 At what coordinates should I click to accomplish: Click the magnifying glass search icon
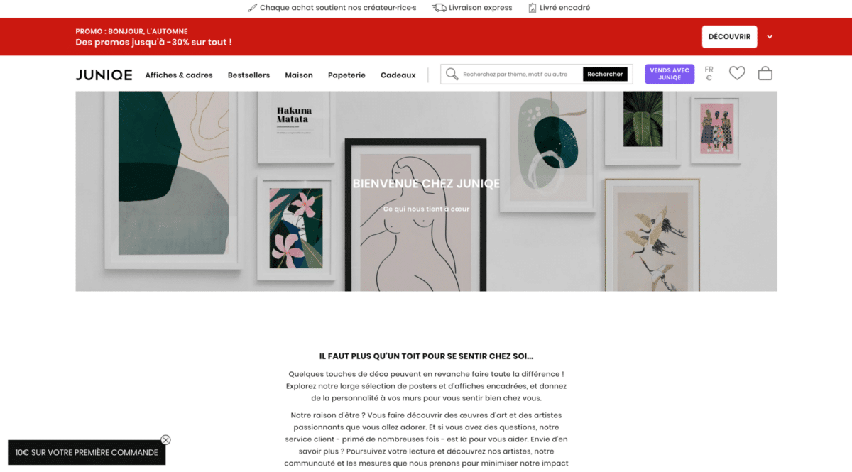[452, 74]
